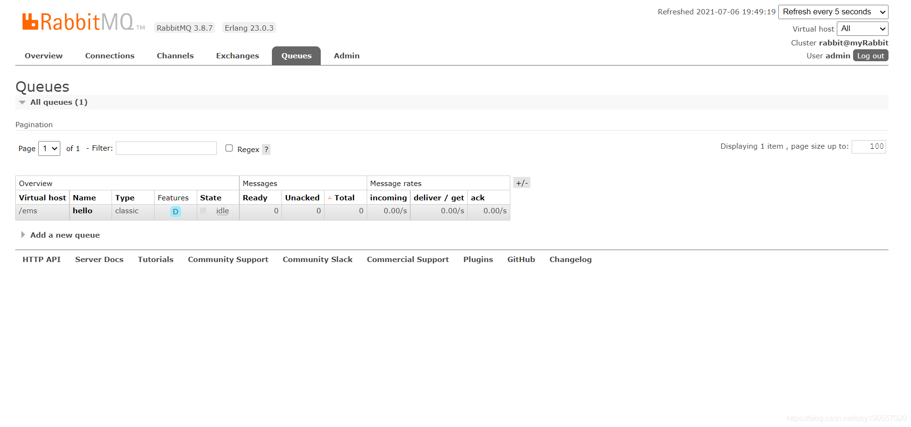The image size is (911, 427).
Task: Click the 'RabbitMQ 3.8.7' version label
Action: [184, 28]
